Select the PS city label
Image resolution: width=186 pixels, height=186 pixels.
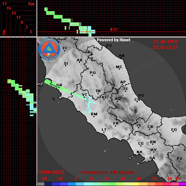point(109,46)
